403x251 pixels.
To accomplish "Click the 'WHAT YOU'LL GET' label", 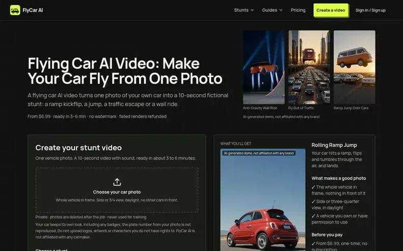I will 236,144.
